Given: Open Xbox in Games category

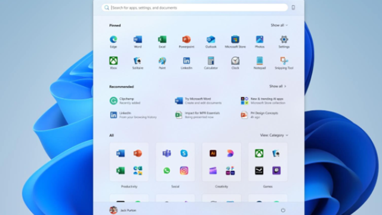Looking at the screenshot, I should click(259, 153).
